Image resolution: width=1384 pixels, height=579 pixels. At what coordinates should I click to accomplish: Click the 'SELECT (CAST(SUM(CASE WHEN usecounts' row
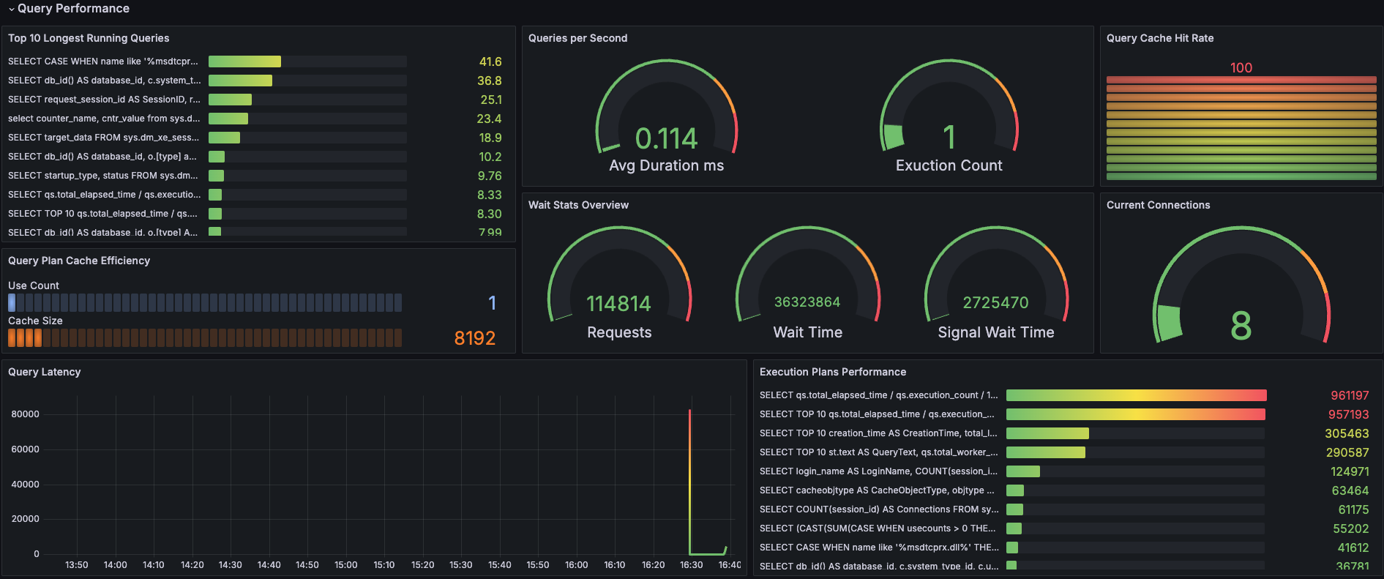1064,528
